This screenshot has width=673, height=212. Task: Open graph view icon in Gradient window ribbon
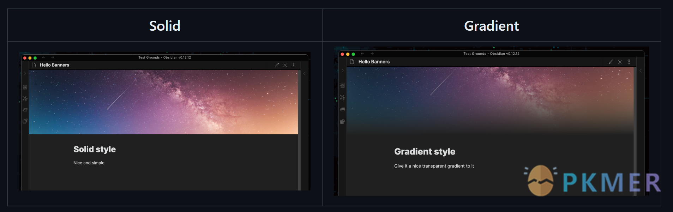click(342, 97)
